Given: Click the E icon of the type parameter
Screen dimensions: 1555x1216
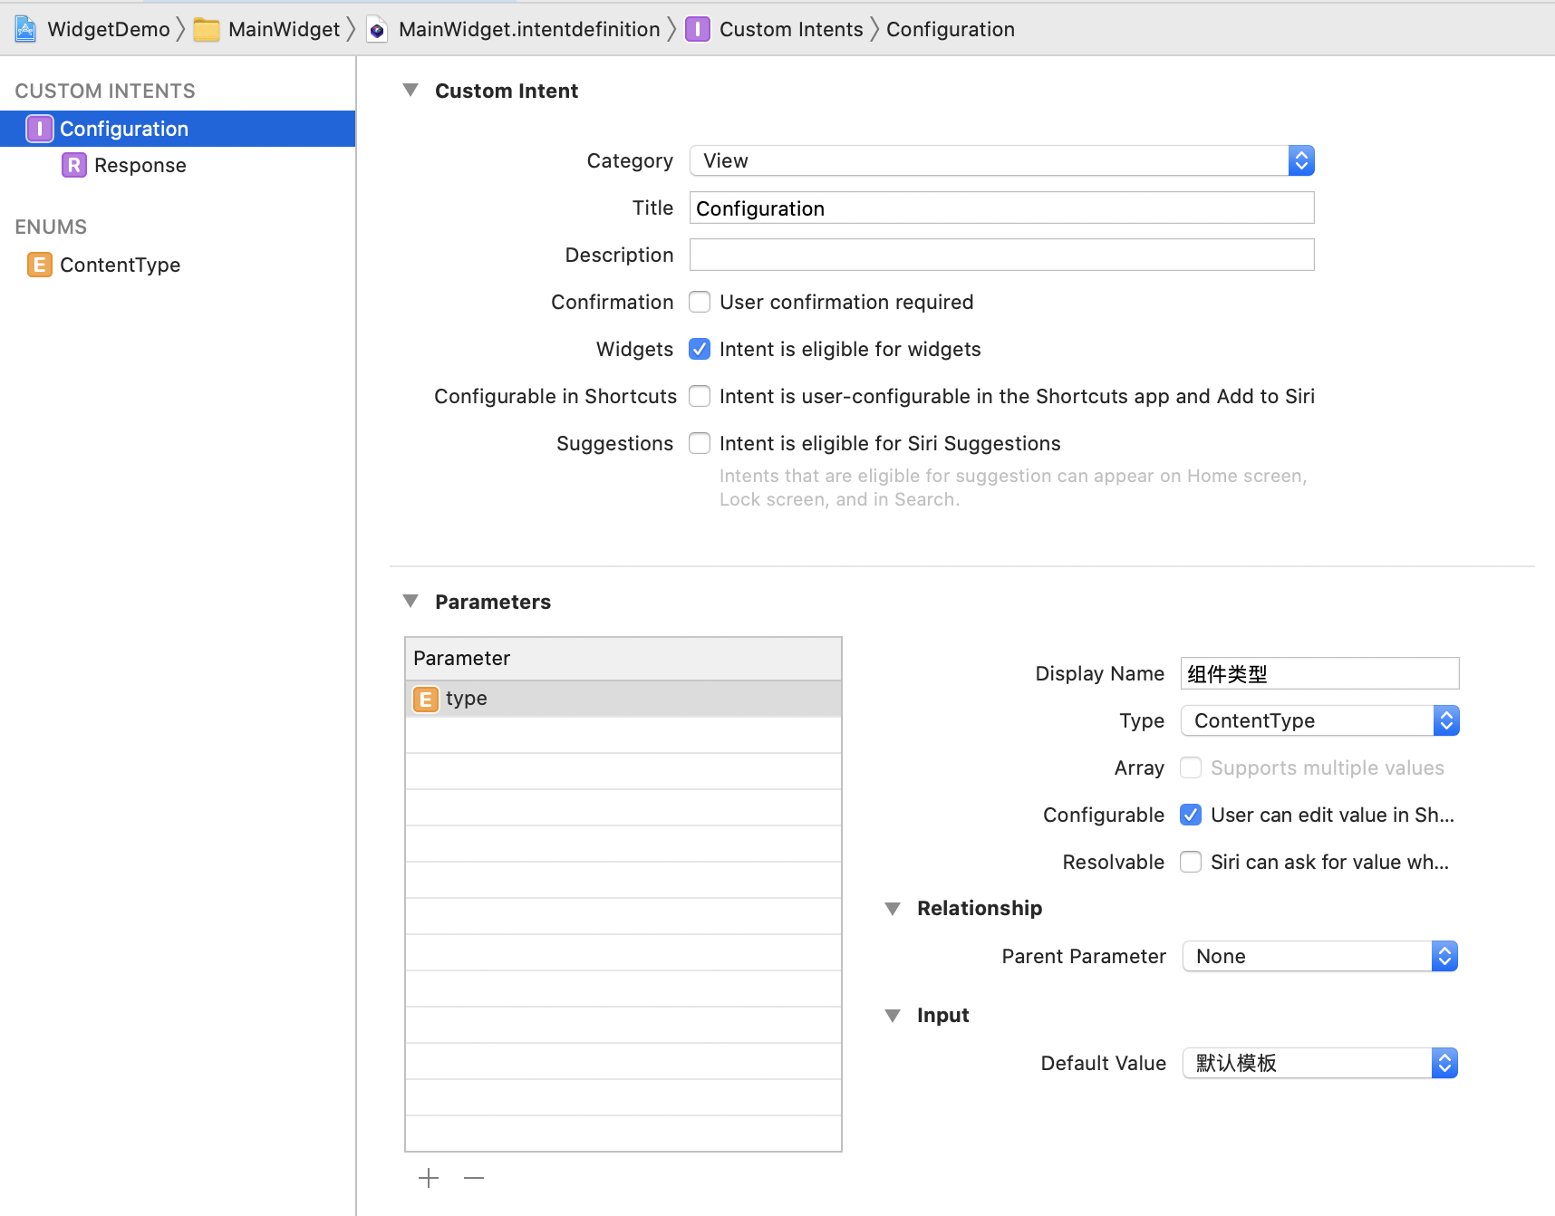Looking at the screenshot, I should click(x=426, y=699).
